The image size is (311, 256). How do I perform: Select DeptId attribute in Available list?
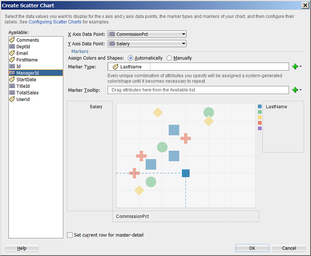coord(36,47)
